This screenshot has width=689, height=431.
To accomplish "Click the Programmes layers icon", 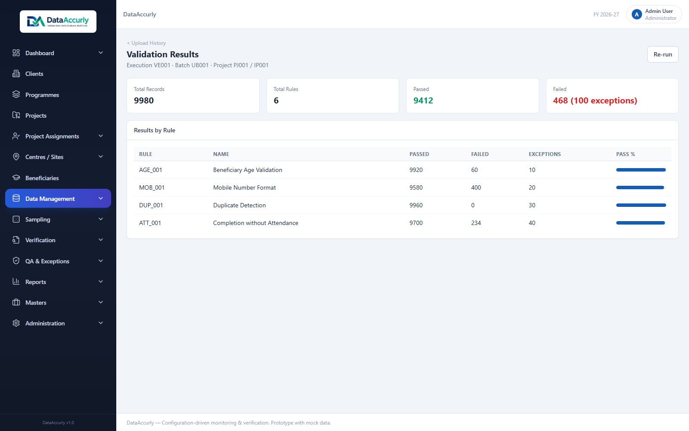I will point(16,94).
